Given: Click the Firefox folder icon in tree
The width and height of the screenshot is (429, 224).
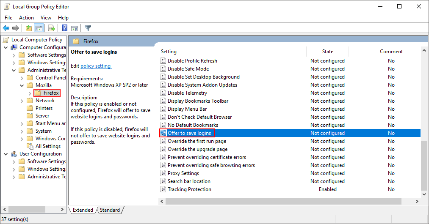Looking at the screenshot, I should pos(38,93).
